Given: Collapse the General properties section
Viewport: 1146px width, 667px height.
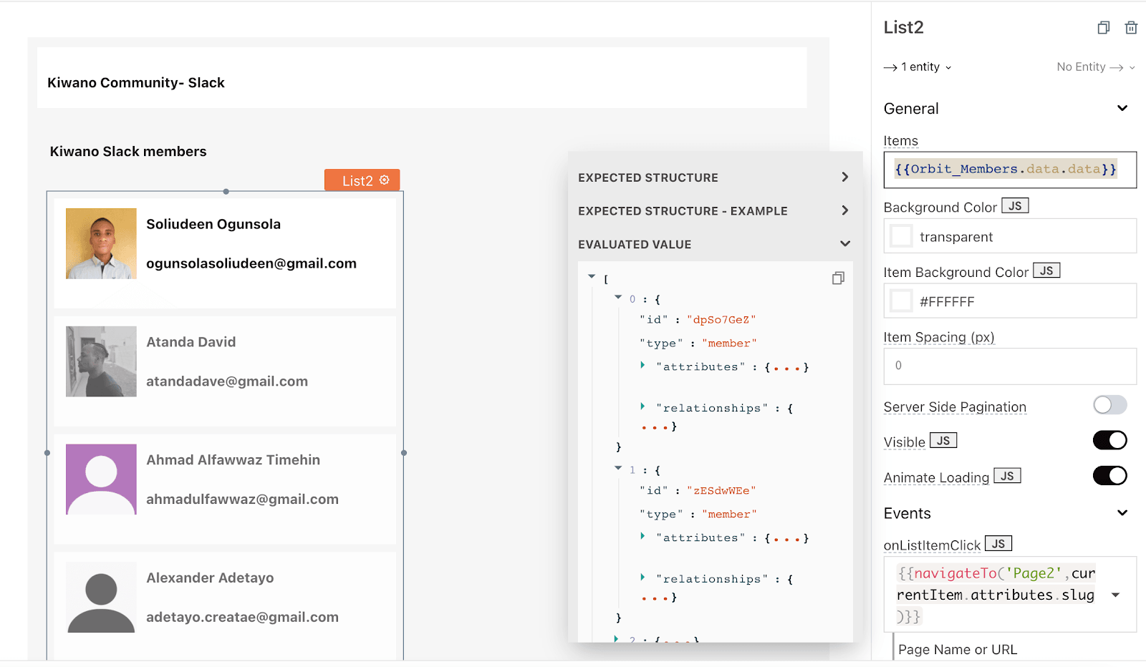Looking at the screenshot, I should pyautogui.click(x=1122, y=109).
